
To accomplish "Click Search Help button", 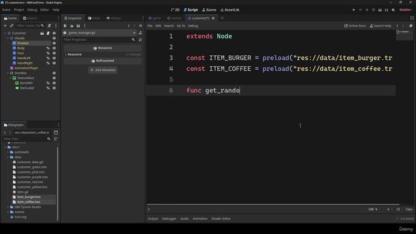I will 380,26.
